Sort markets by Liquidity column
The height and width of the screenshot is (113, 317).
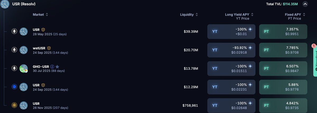[197, 15]
